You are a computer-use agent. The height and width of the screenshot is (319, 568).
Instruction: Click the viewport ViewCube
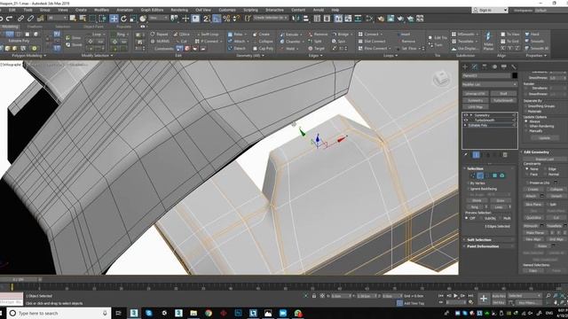[441, 78]
